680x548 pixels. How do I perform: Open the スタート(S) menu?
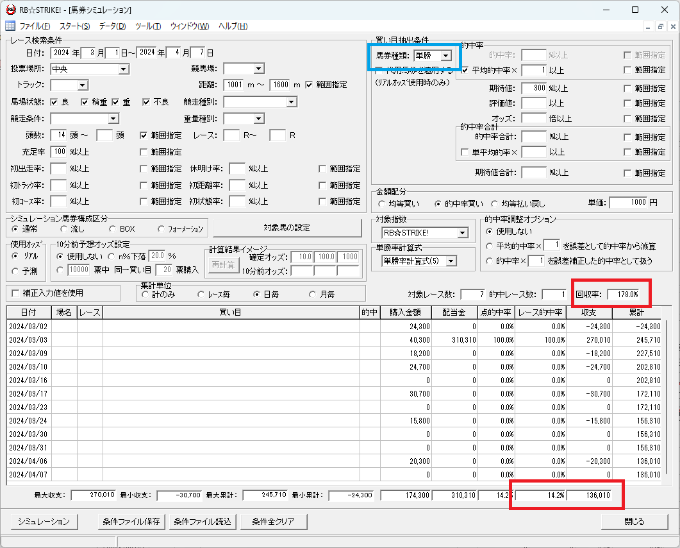(74, 26)
